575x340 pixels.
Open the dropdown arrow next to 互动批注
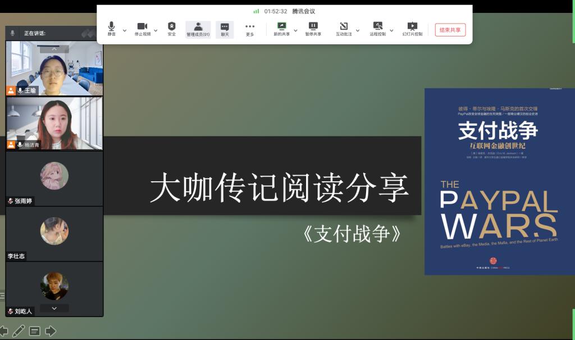tap(358, 30)
